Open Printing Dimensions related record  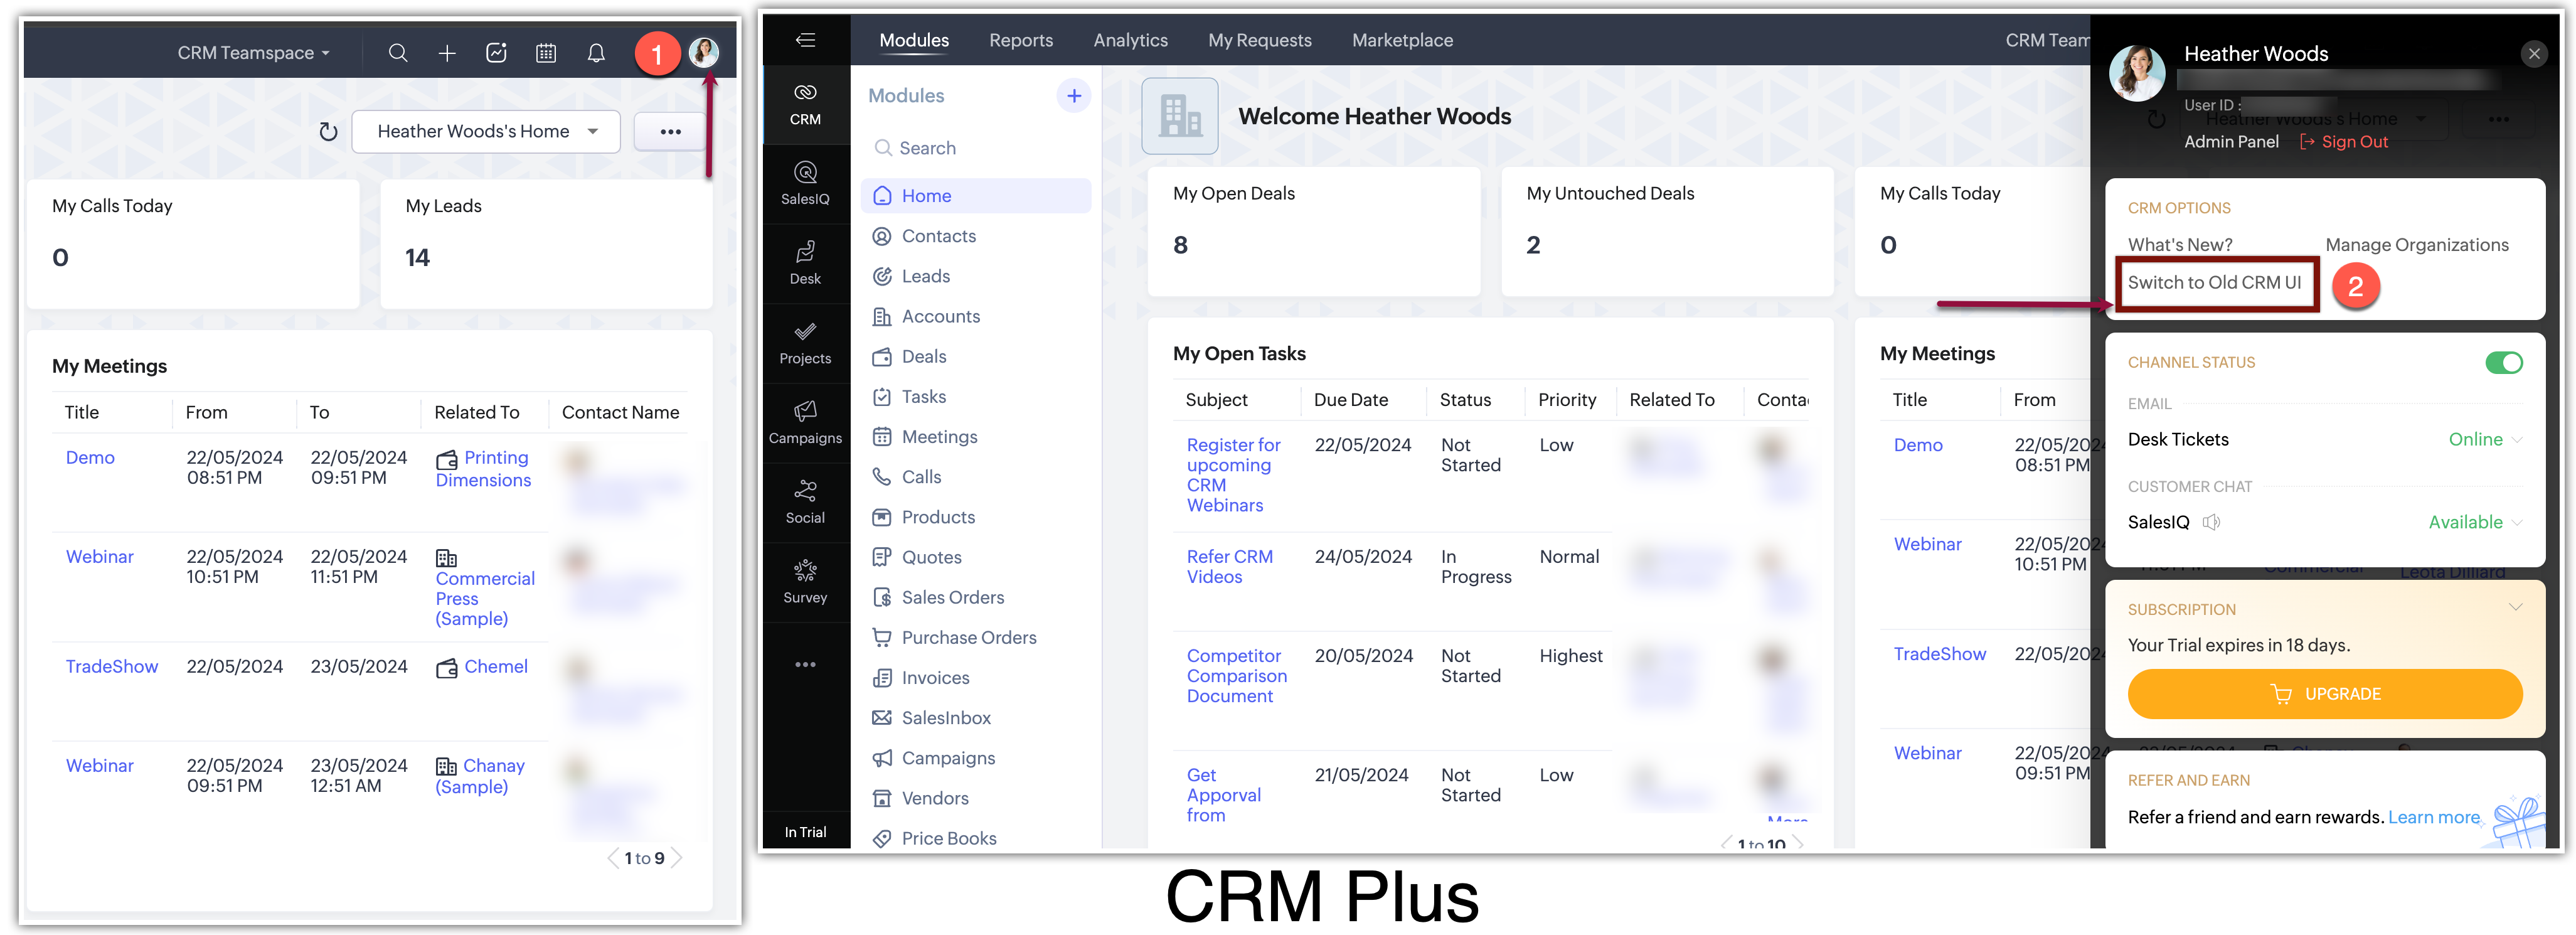coord(484,469)
